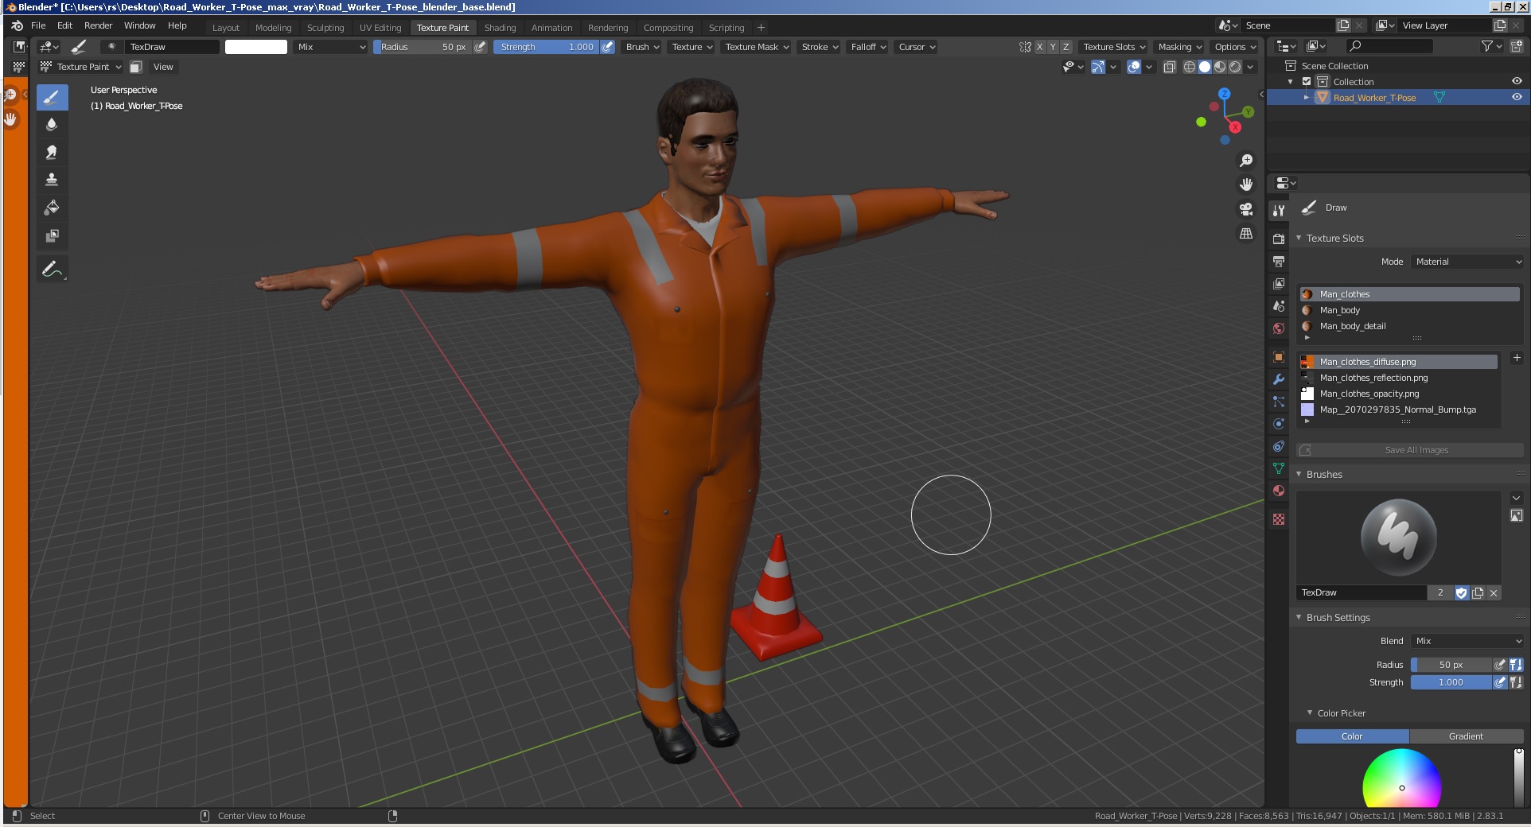Click the white brush color swatch
Screen dimensions: 1531x827
point(256,47)
